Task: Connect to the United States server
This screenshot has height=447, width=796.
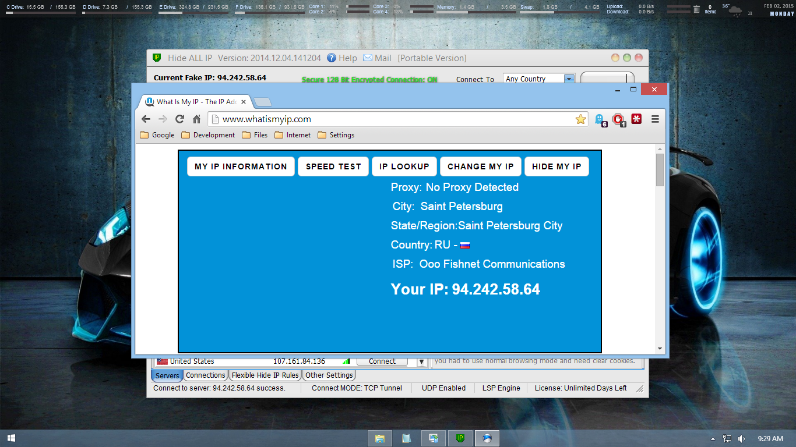Action: point(382,361)
